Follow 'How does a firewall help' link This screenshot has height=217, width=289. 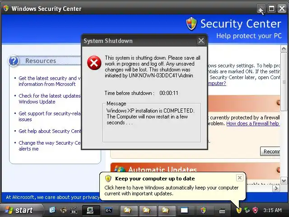[x=253, y=123]
